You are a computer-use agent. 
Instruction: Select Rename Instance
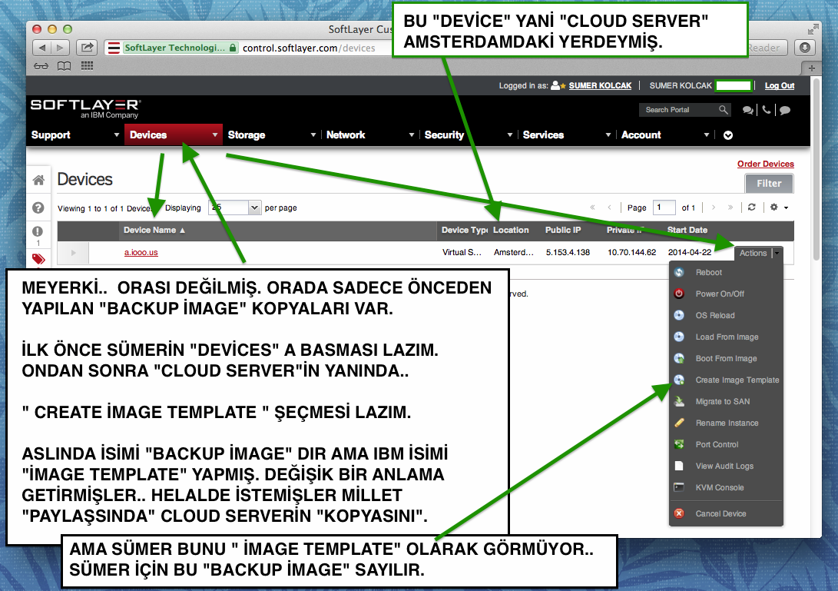(726, 423)
